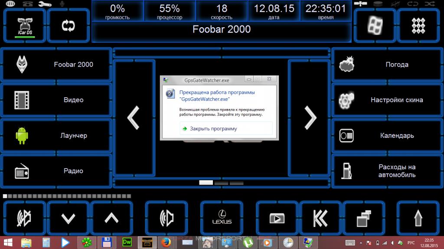Go to previous page with left arrow

click(x=134, y=118)
